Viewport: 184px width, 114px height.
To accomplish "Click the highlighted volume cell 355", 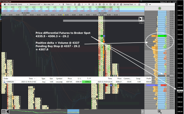I will 102,7.
